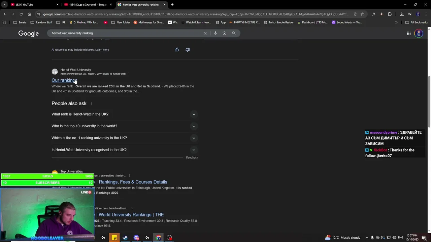Click the ENG language indicator
Screen dimensions: 431x242
pos(400,238)
